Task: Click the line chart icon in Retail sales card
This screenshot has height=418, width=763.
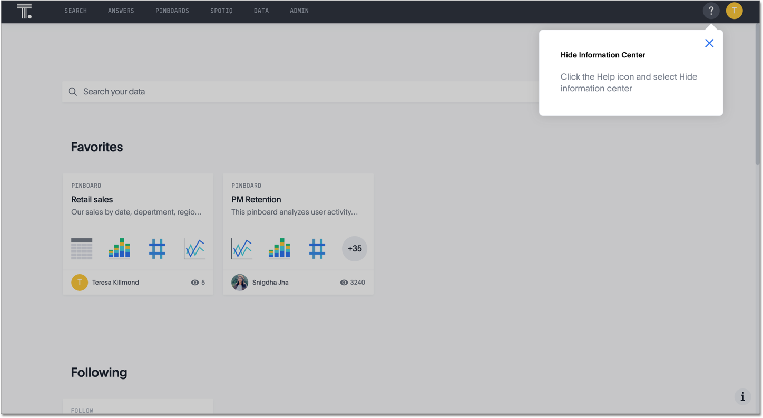Action: click(194, 249)
